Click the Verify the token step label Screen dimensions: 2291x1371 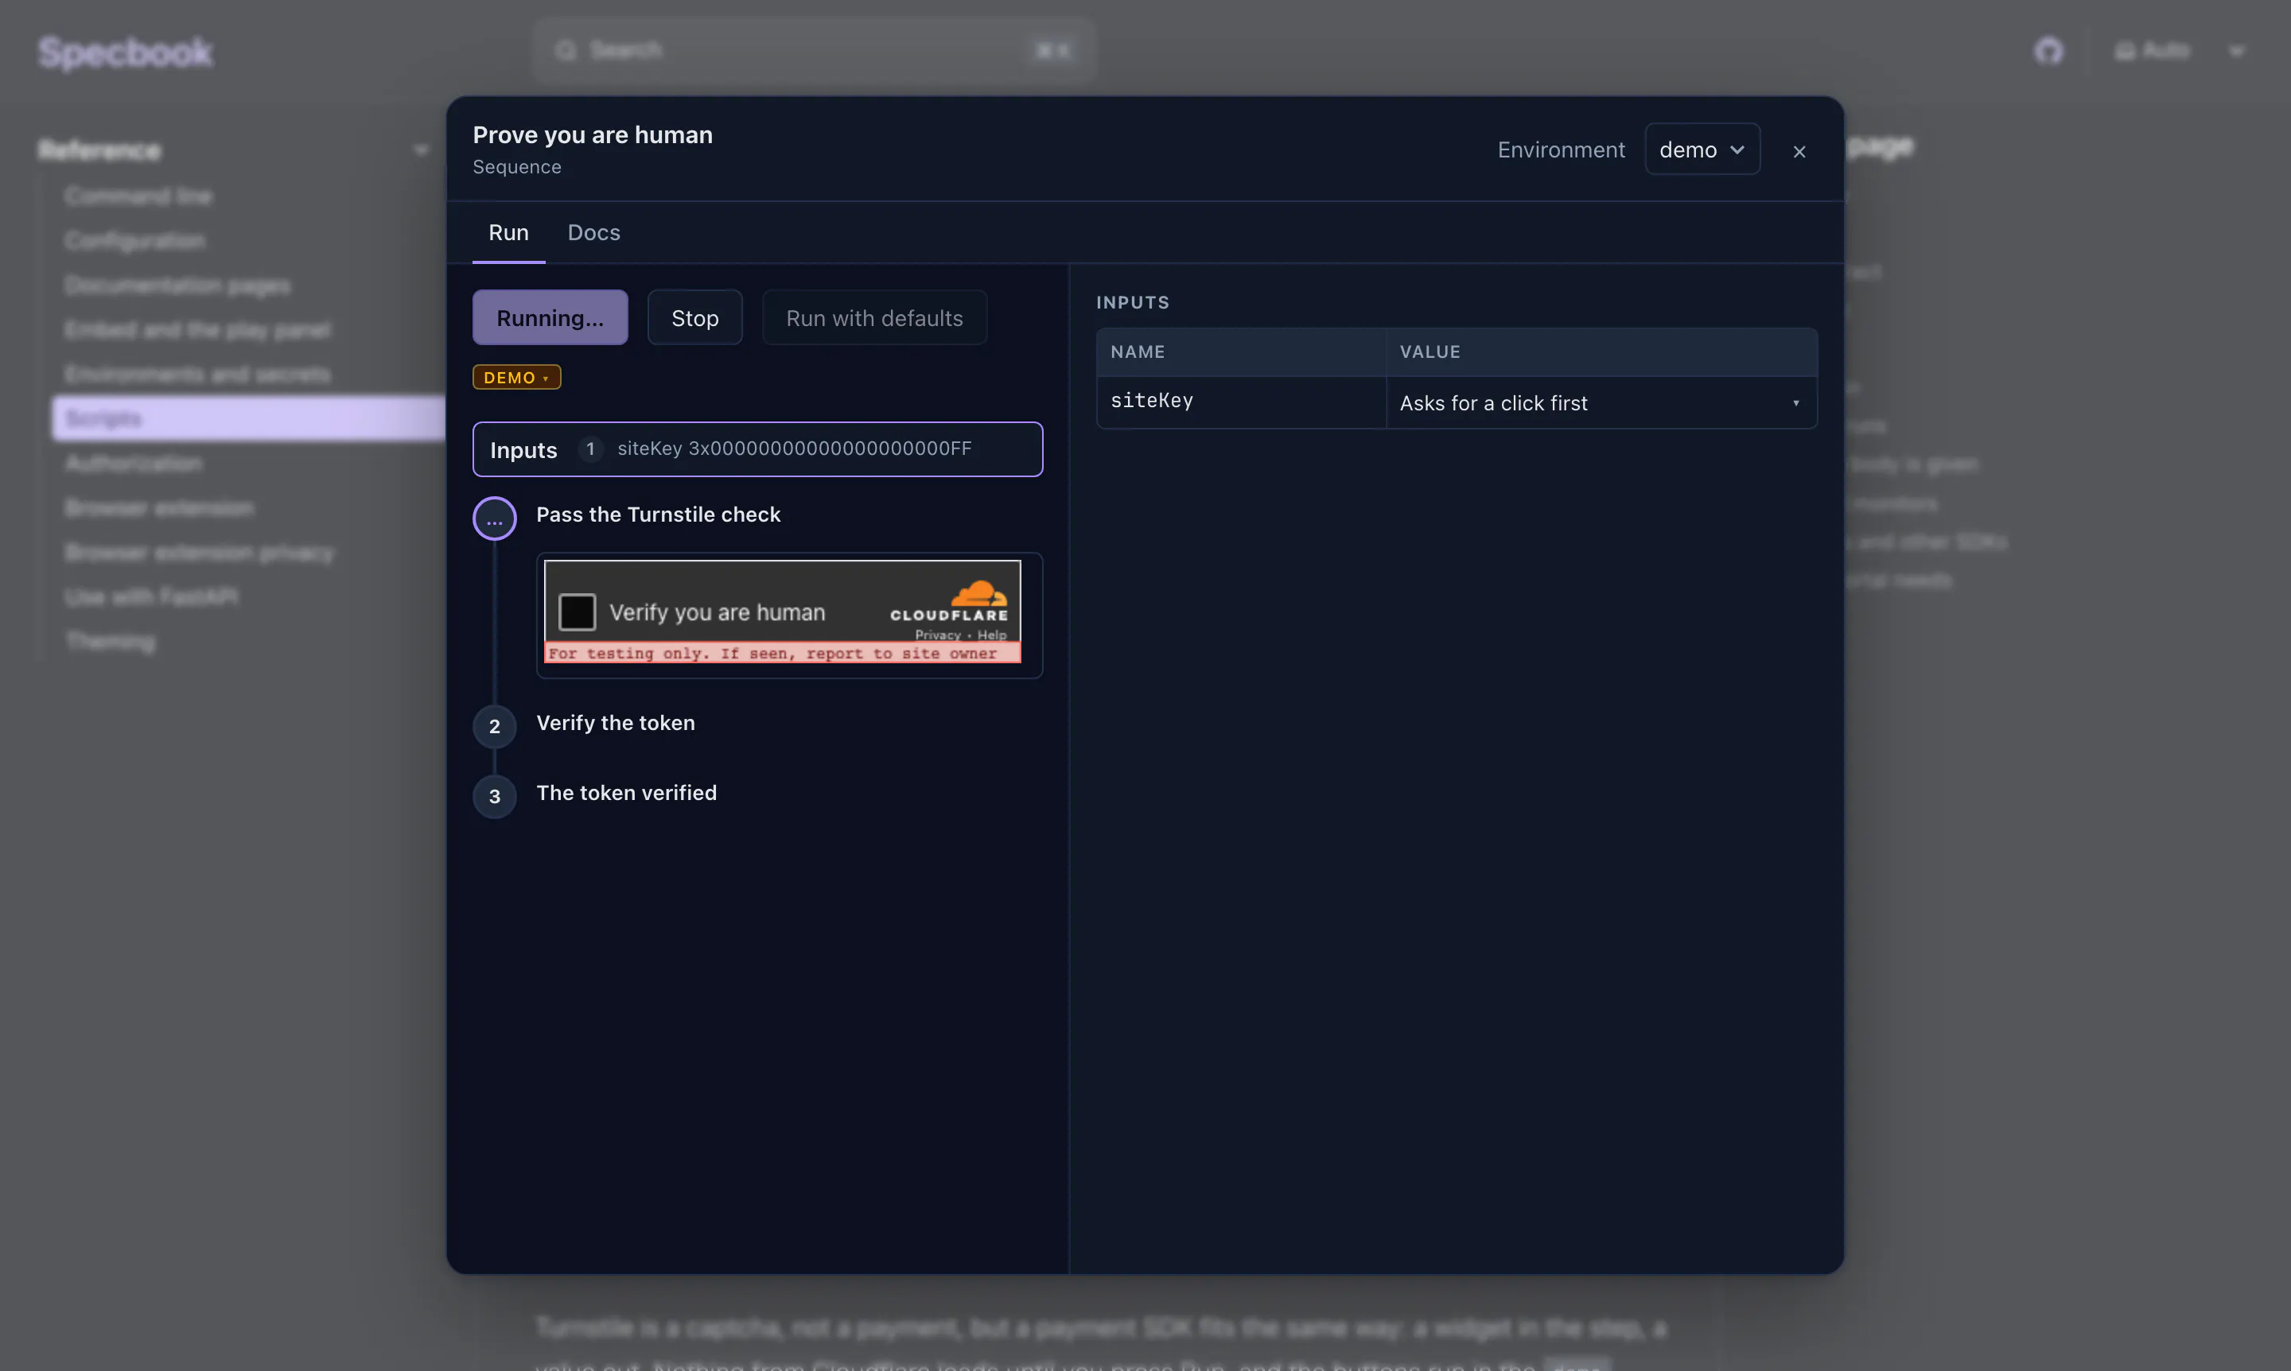[616, 722]
